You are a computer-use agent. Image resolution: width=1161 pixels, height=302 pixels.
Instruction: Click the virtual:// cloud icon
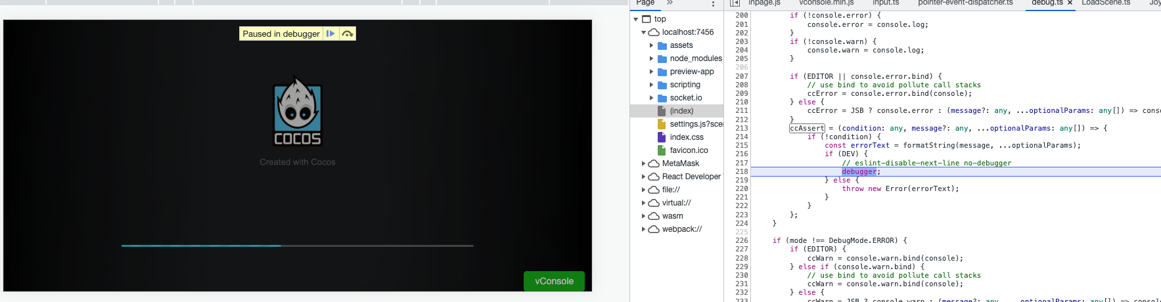[654, 203]
